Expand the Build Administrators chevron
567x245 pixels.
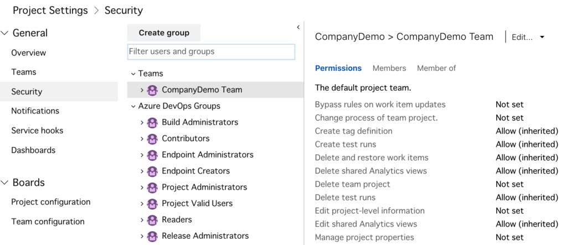142,123
